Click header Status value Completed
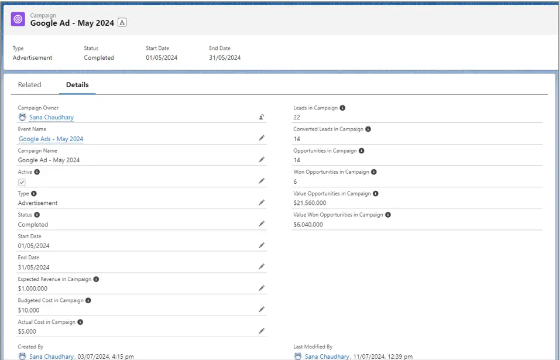The height and width of the screenshot is (360, 559). coord(99,58)
